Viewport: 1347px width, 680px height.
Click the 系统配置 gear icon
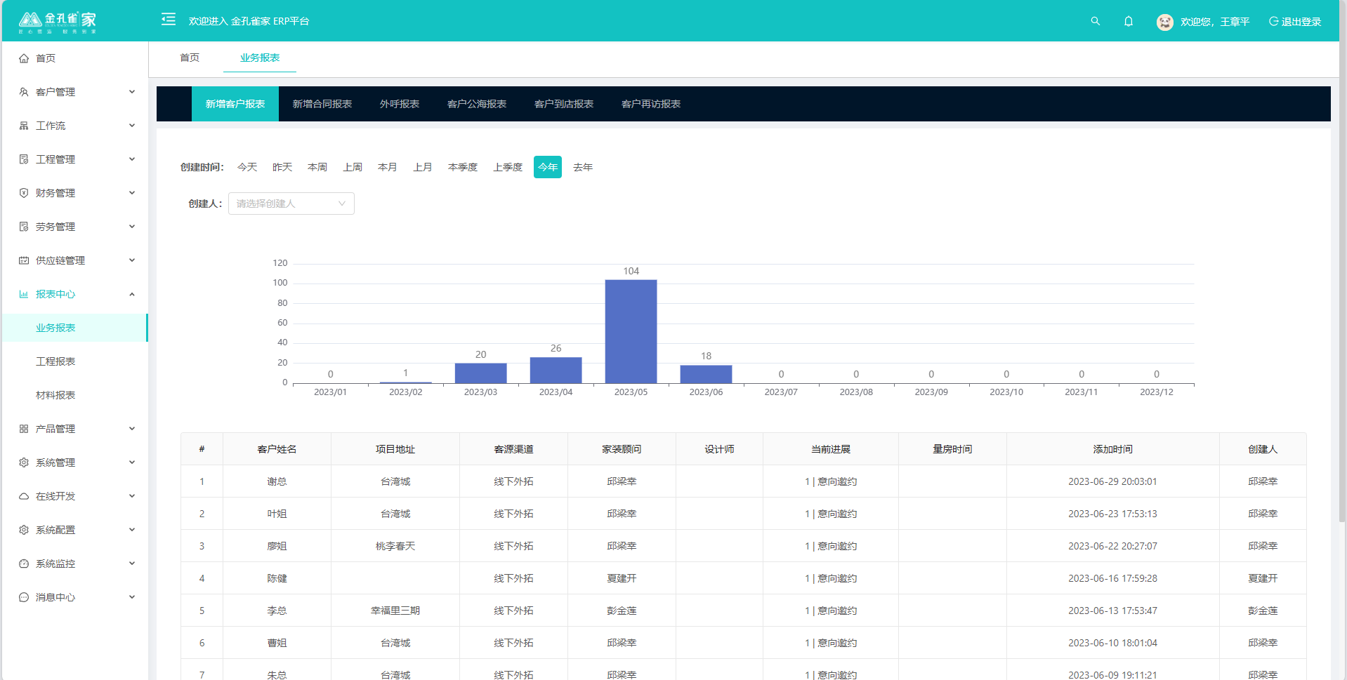[x=24, y=530]
